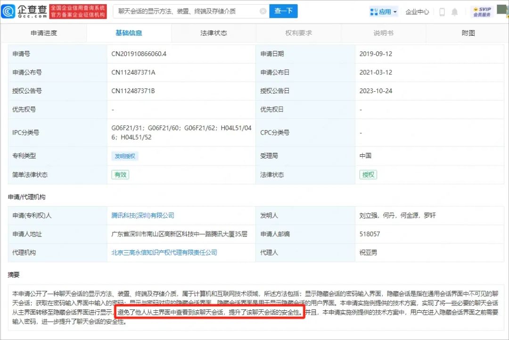This screenshot has width=509, height=340.
Task: Click the 摘要 section heading
Action: tap(14, 275)
